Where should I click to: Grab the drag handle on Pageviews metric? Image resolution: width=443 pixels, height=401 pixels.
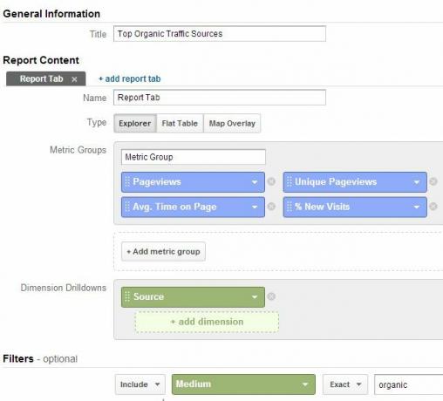tap(127, 182)
